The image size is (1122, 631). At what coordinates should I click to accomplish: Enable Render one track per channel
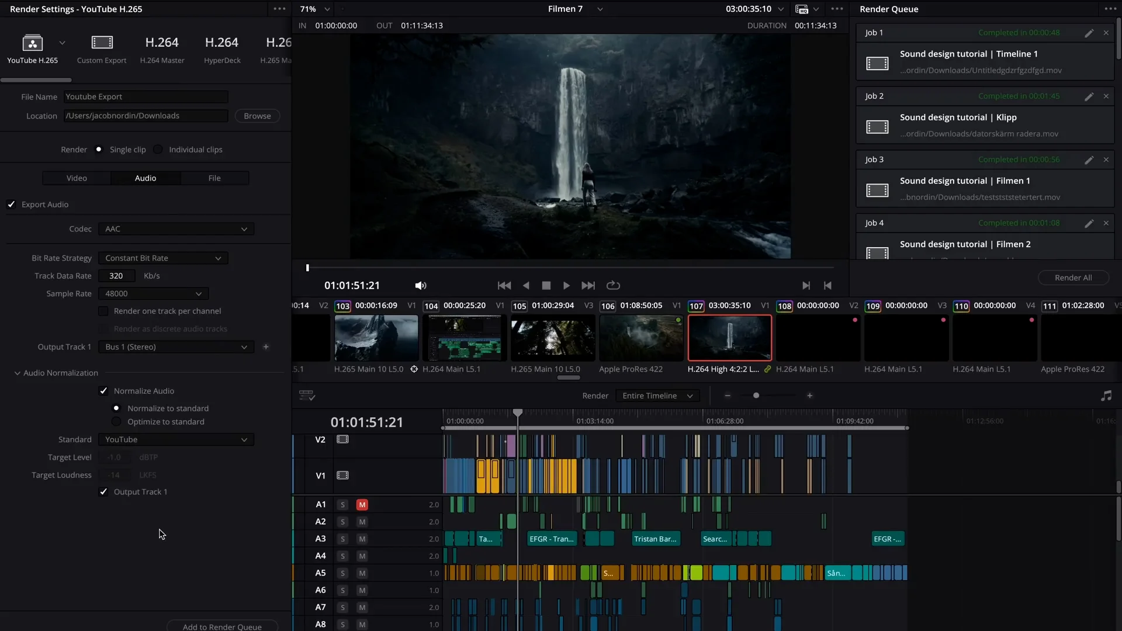(103, 311)
